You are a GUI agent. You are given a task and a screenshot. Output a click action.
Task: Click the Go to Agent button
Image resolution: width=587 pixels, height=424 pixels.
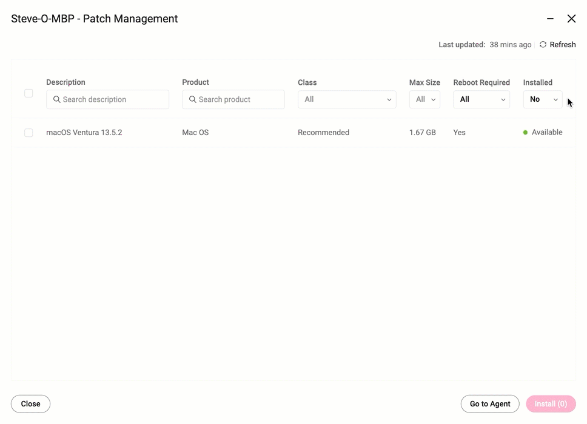point(490,404)
